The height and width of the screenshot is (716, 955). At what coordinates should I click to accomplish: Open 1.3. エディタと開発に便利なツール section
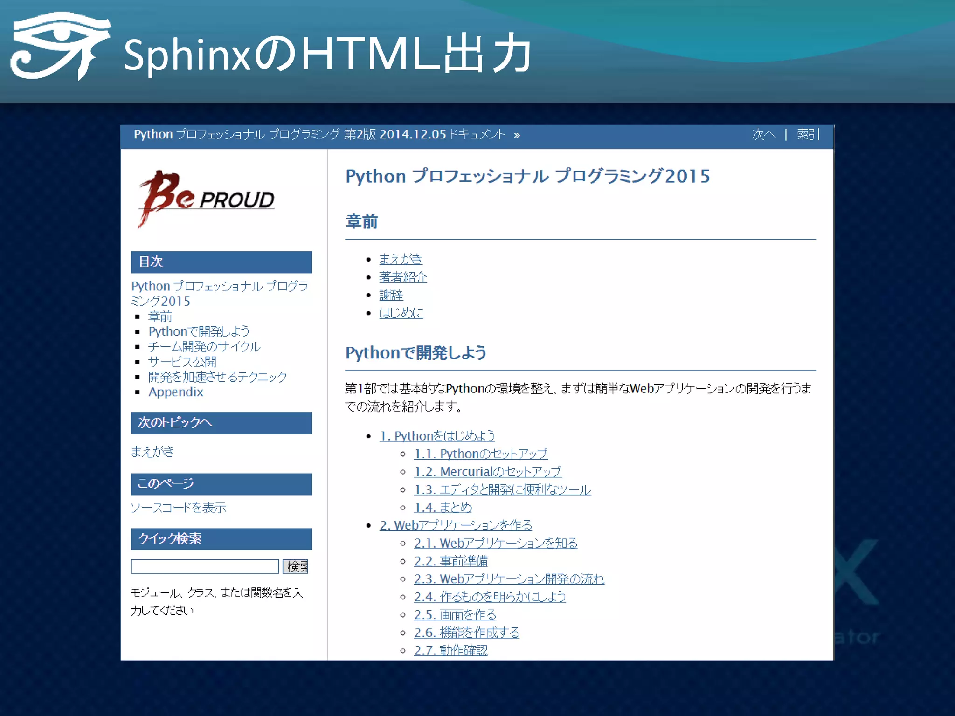[x=502, y=489]
